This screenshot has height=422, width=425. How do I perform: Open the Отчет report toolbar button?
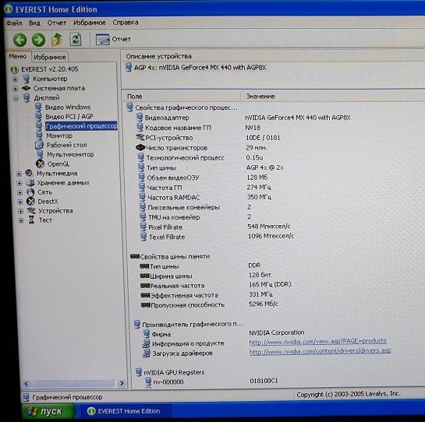click(113, 39)
